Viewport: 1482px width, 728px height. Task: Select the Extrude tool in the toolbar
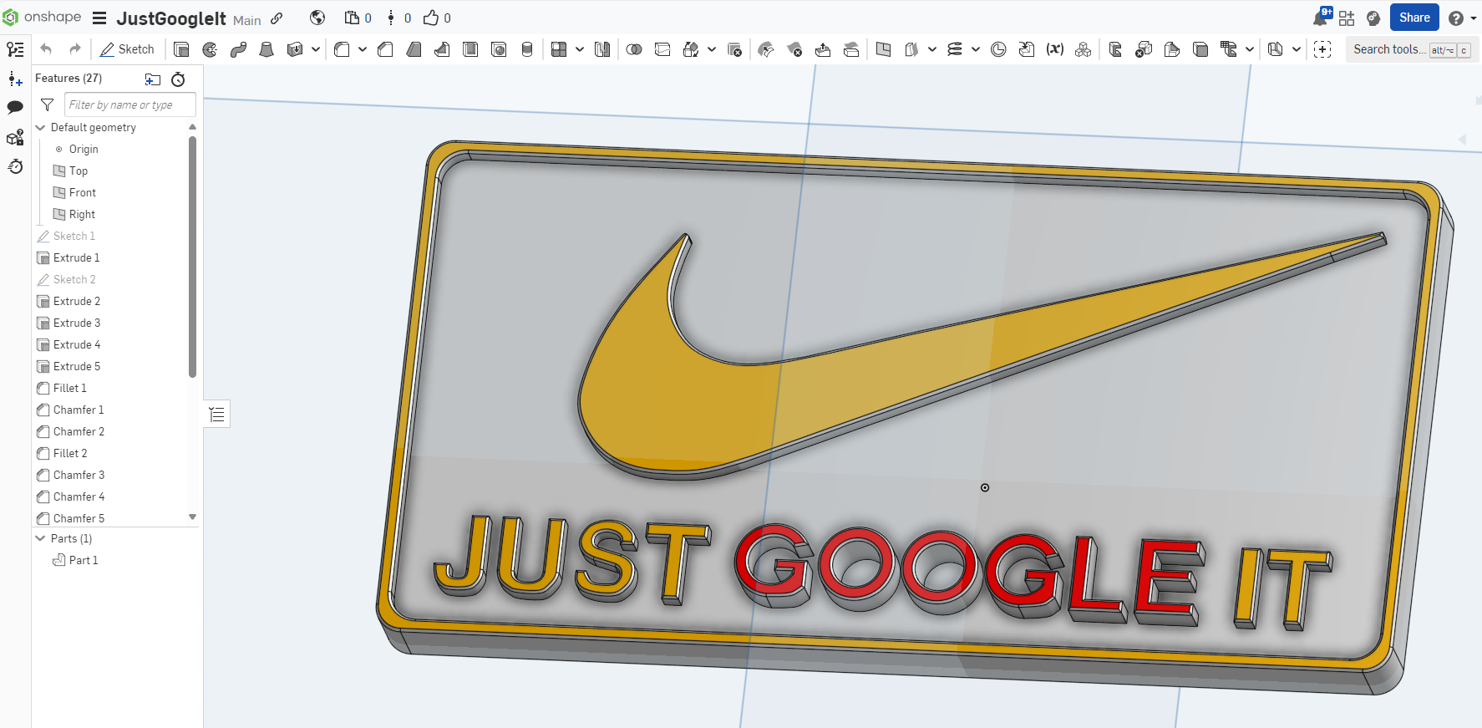181,49
